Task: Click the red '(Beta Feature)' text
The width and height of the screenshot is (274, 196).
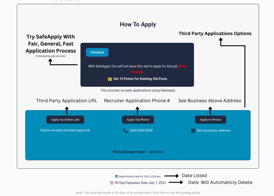Action: point(158,69)
